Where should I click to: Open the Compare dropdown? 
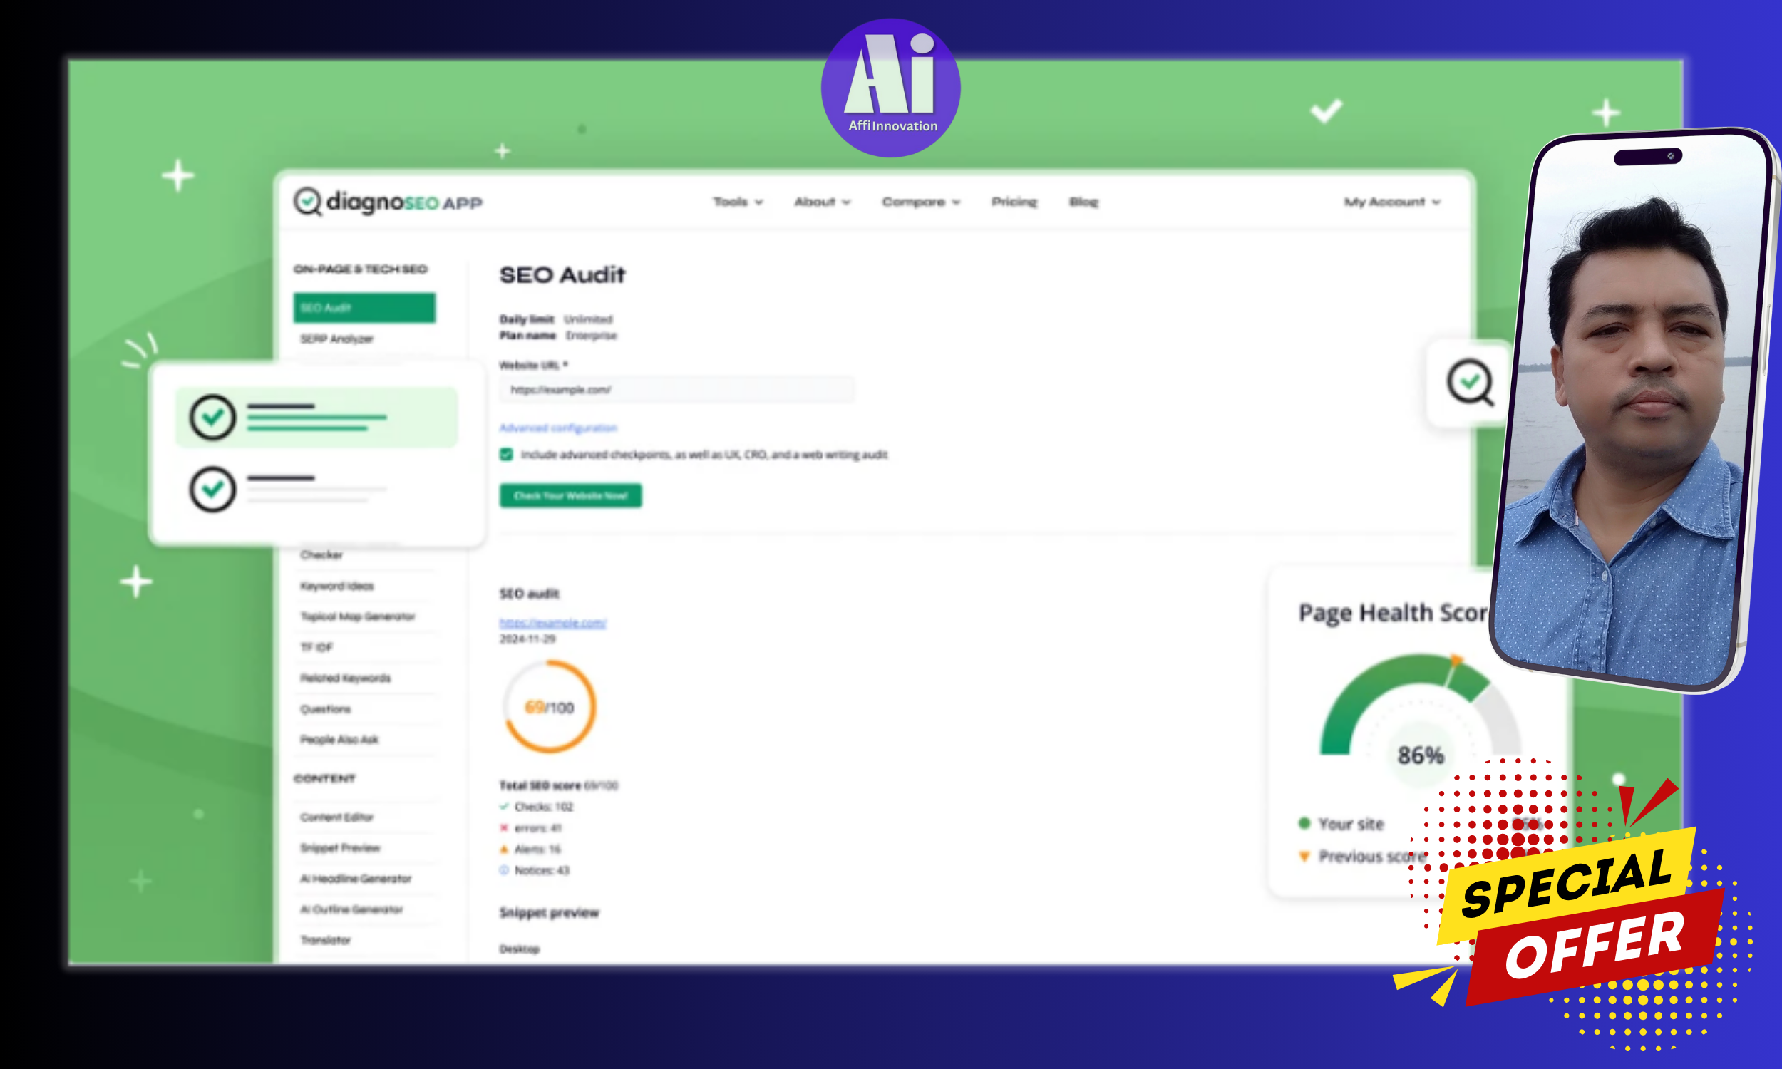coord(920,202)
